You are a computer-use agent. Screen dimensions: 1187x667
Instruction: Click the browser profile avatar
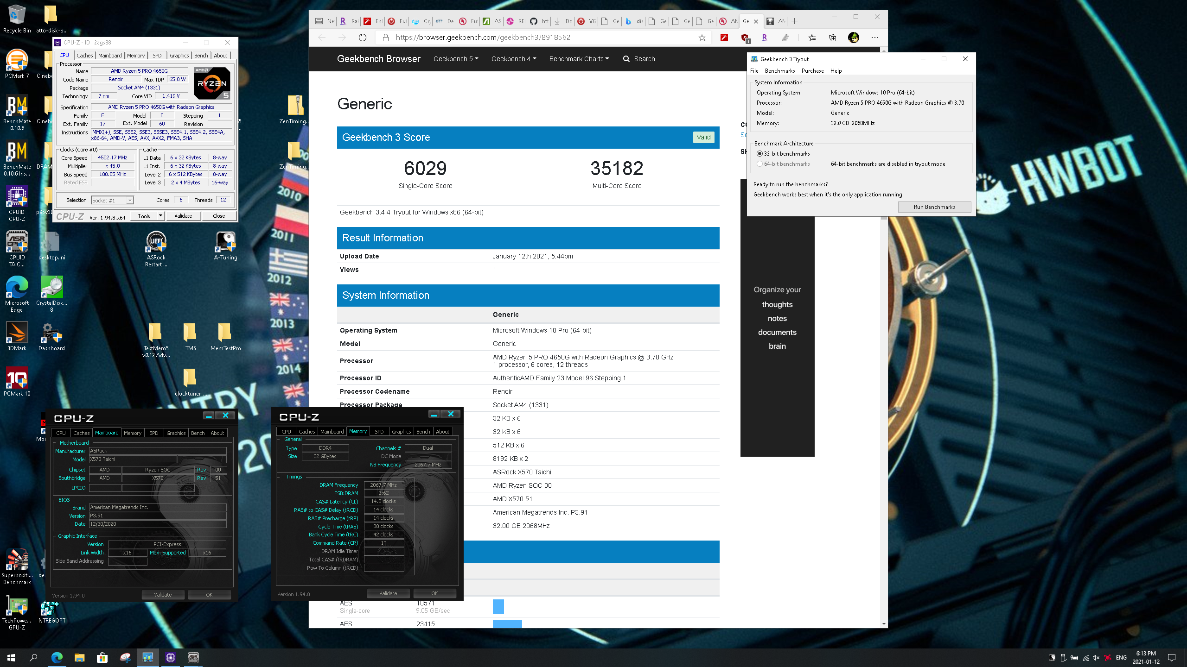coord(854,38)
